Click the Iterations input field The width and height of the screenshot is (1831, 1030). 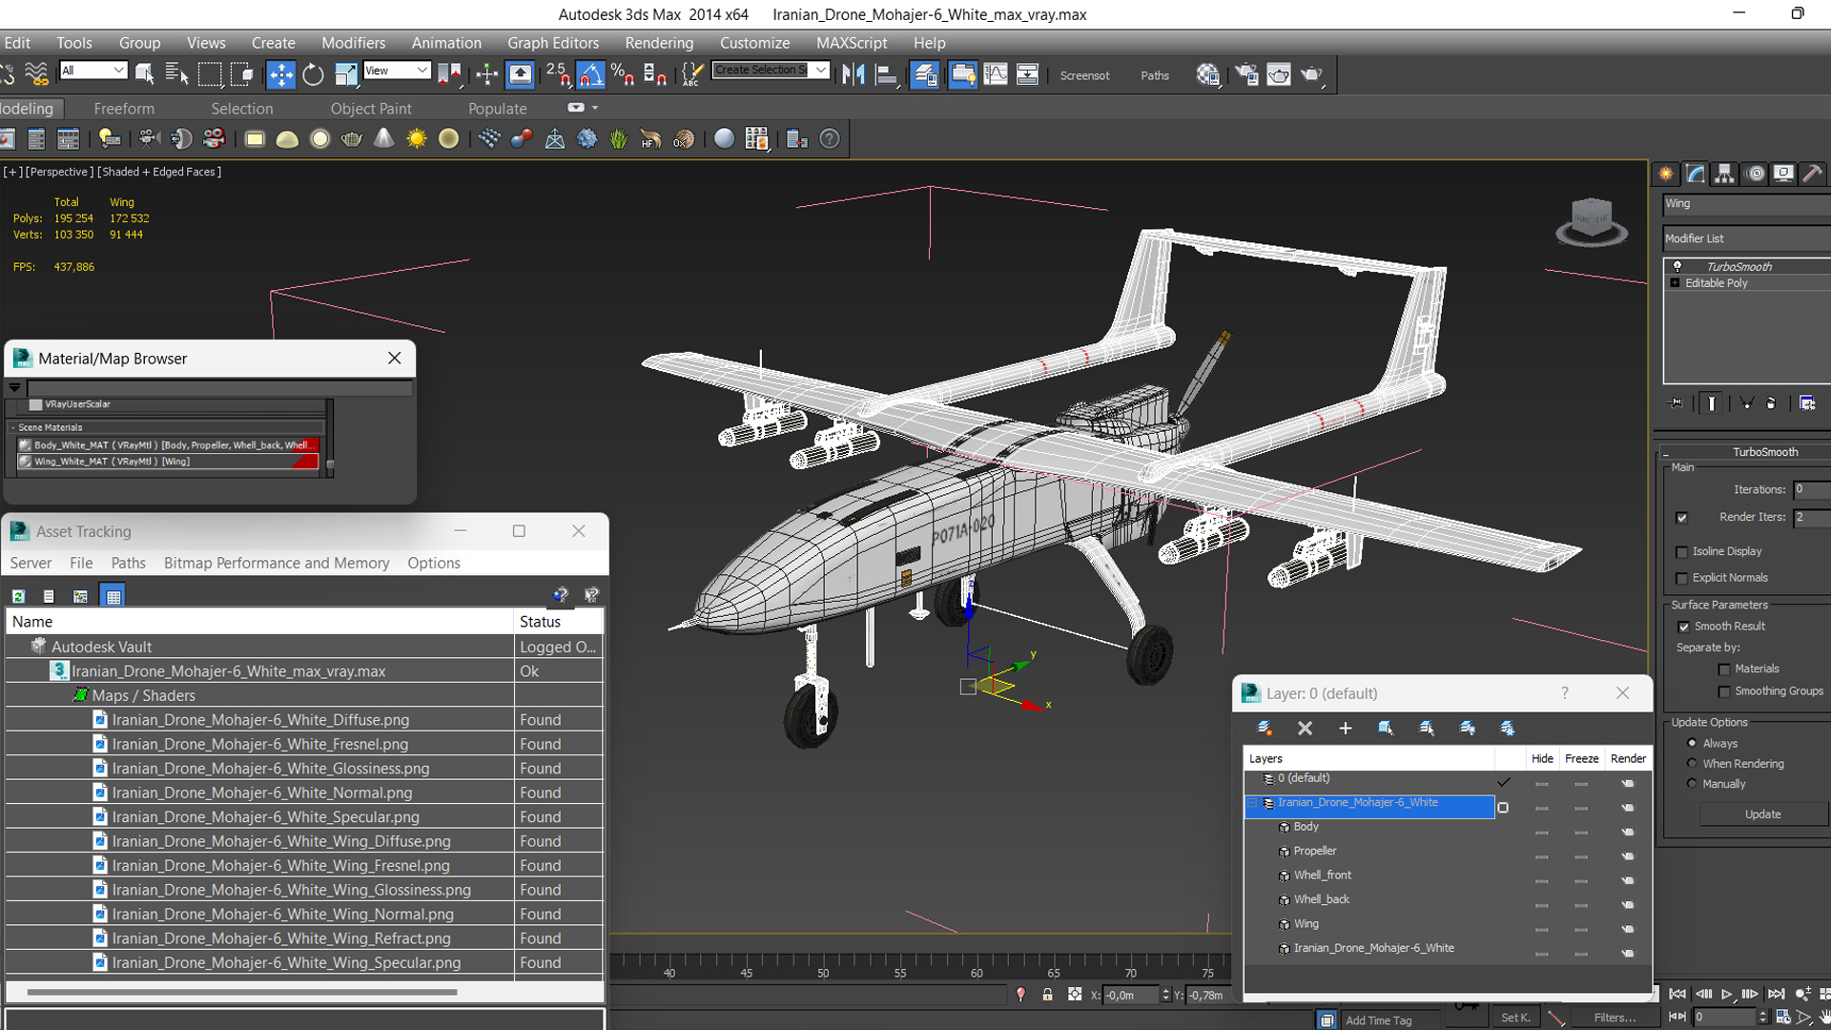tap(1810, 489)
